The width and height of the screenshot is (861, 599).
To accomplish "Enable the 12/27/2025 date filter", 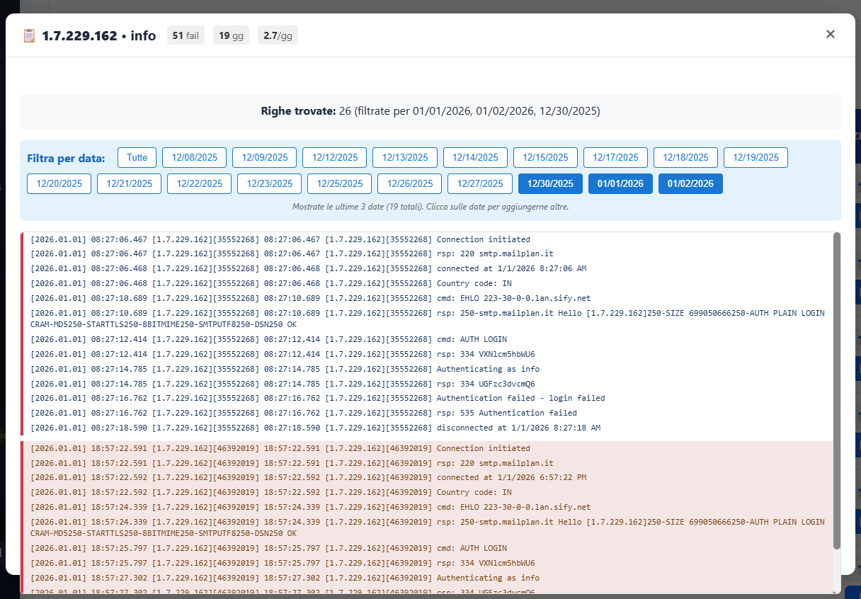I will tap(480, 183).
